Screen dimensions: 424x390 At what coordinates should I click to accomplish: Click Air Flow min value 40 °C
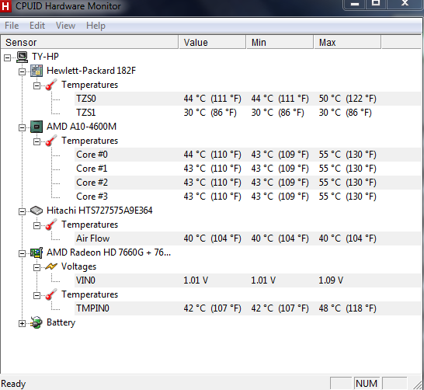[x=280, y=239]
